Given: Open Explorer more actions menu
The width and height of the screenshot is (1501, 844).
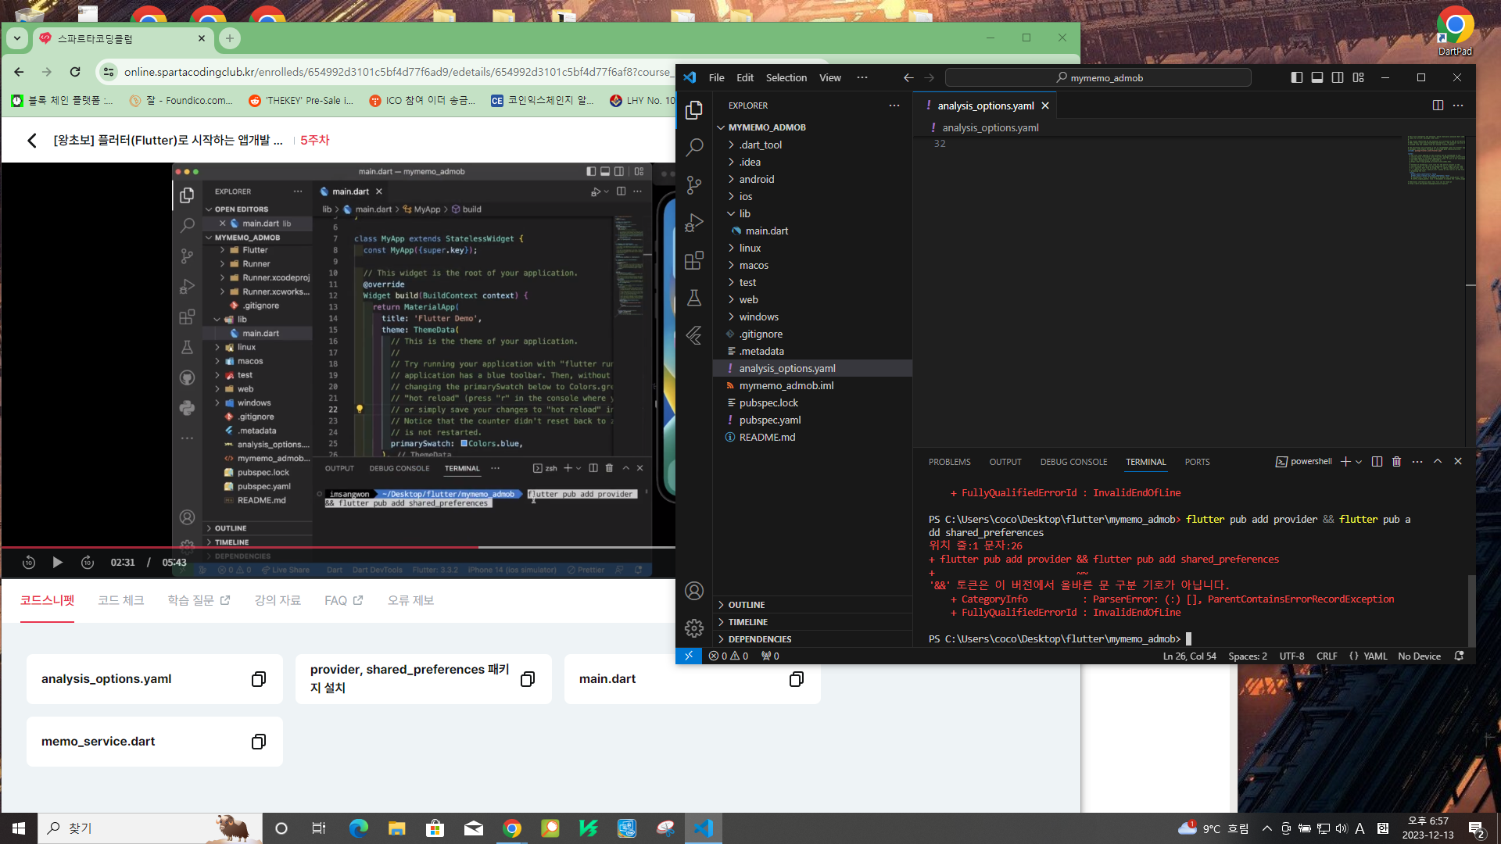Looking at the screenshot, I should click(x=894, y=105).
